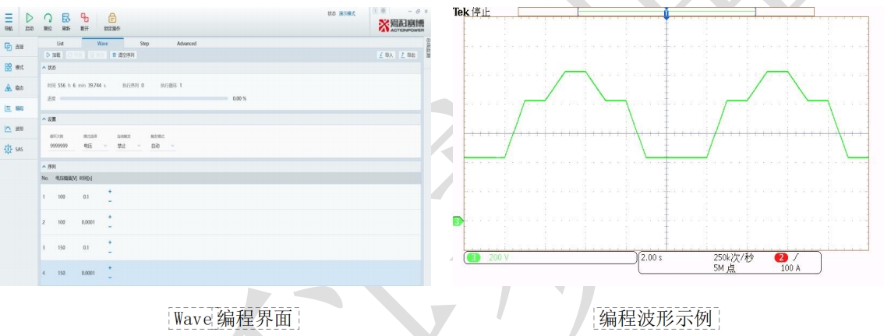Open the trigger mode dropdown showing 自动

click(162, 146)
